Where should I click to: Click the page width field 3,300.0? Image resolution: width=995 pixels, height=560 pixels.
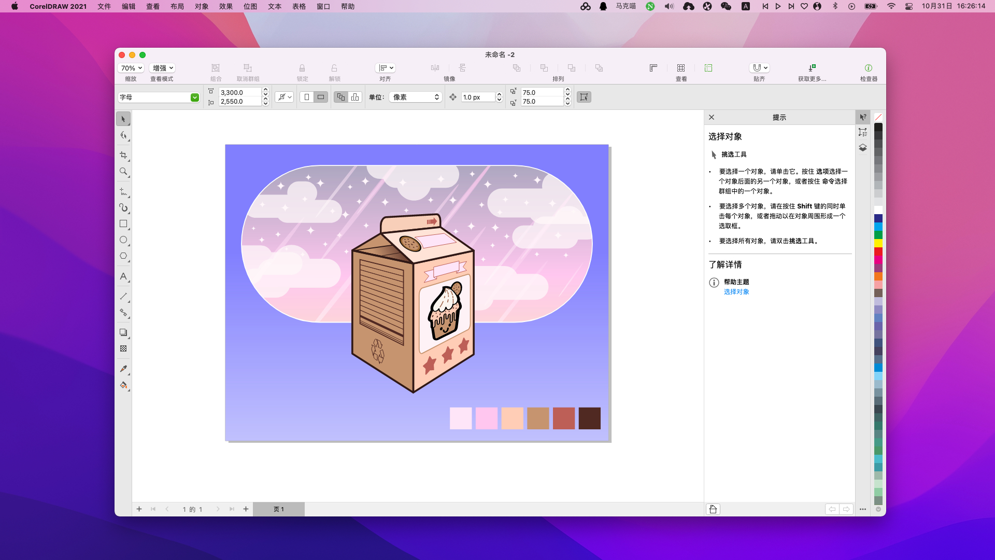239,92
